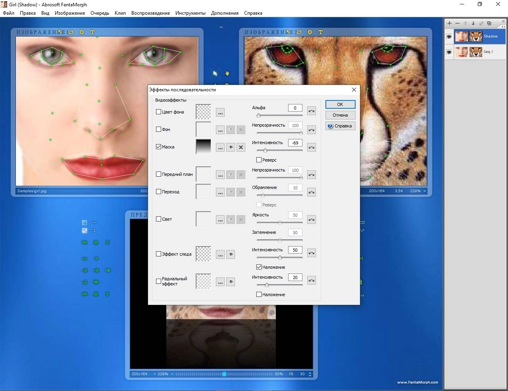The width and height of the screenshot is (508, 391).
Task: Enable the Переход checkbox
Action: click(159, 192)
